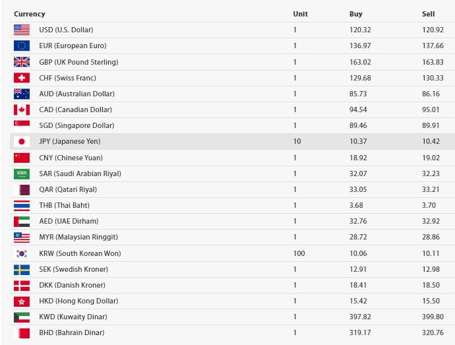This screenshot has width=455, height=345.
Task: Click the South Korean flag icon
Action: [x=22, y=253]
